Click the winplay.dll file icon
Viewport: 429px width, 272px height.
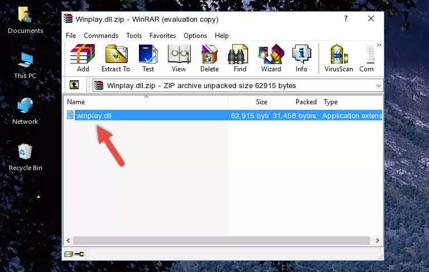point(70,115)
